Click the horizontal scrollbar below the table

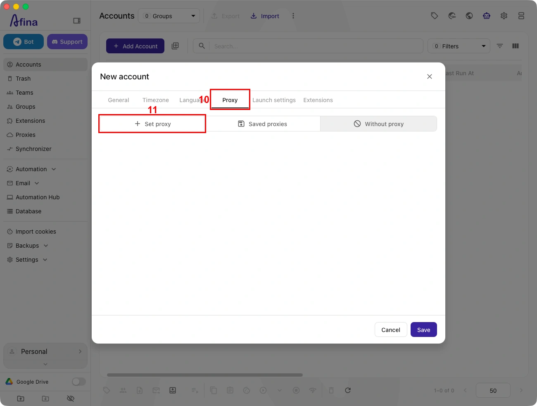[x=205, y=375]
